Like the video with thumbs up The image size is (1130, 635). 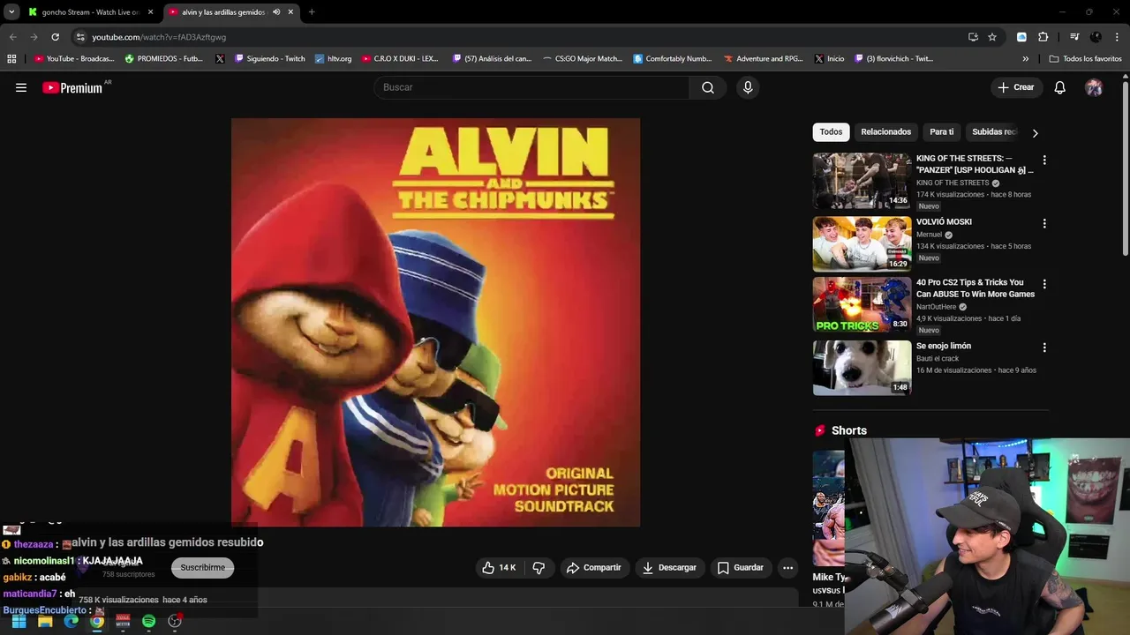click(499, 568)
